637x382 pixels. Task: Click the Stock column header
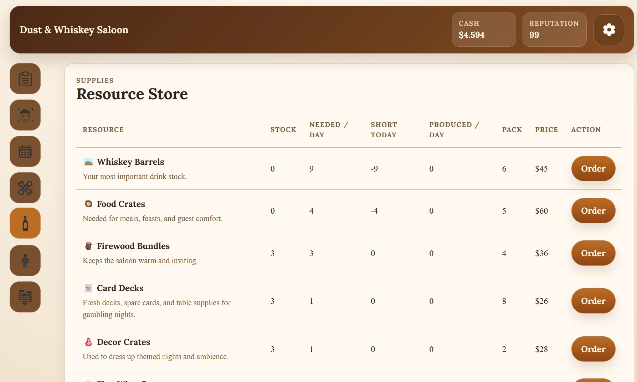pyautogui.click(x=283, y=129)
